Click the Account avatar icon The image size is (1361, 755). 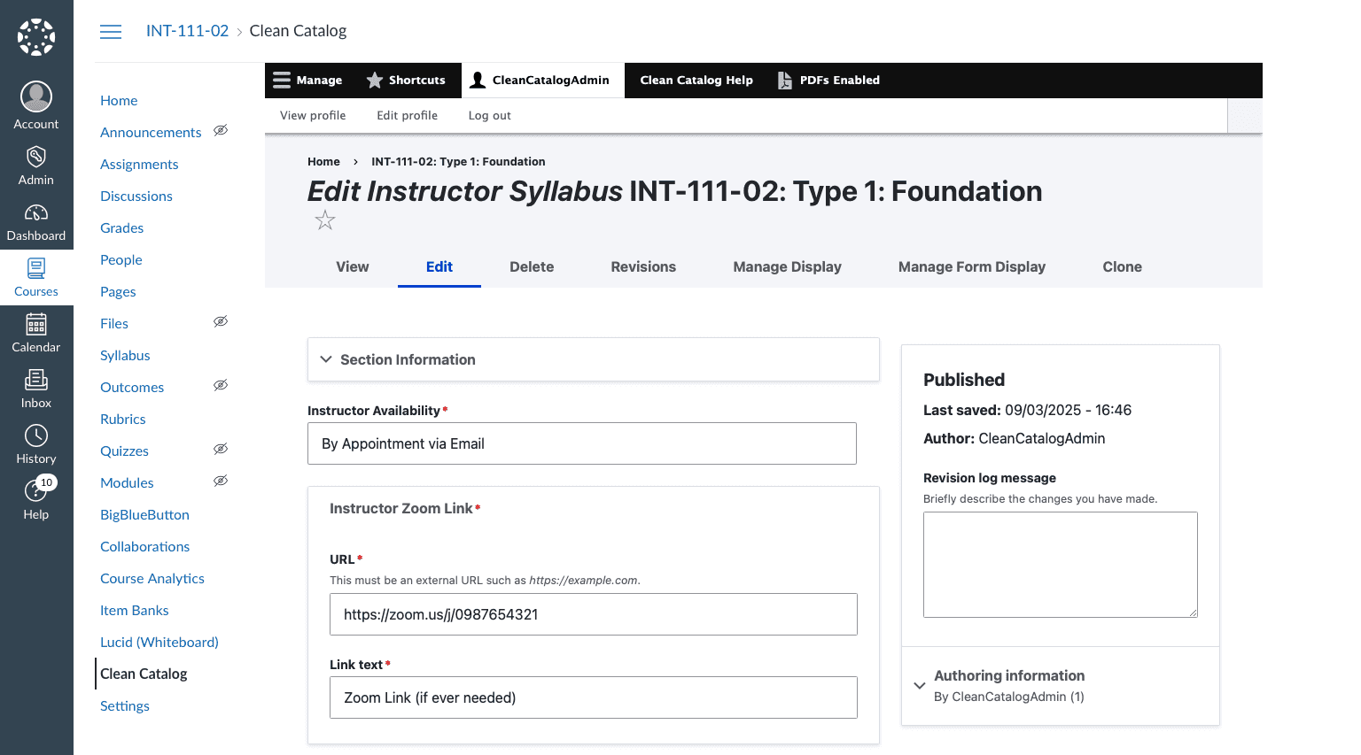36,96
